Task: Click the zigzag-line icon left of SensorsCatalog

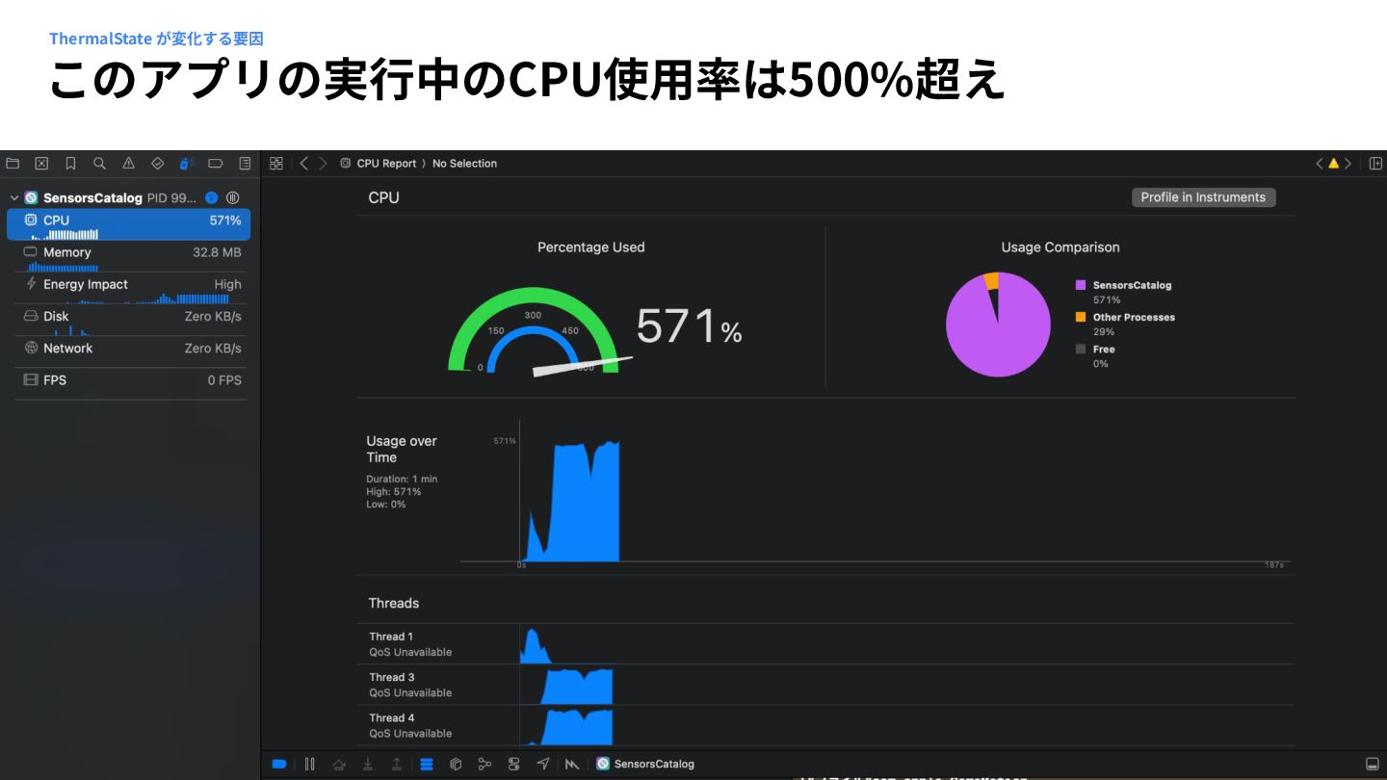Action: click(x=572, y=764)
